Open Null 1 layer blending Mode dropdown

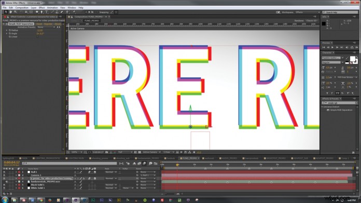[x=110, y=172]
